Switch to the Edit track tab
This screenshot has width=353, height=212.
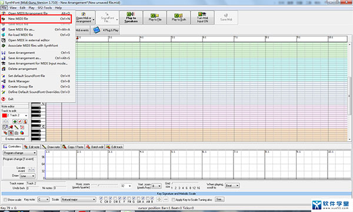coord(115,147)
